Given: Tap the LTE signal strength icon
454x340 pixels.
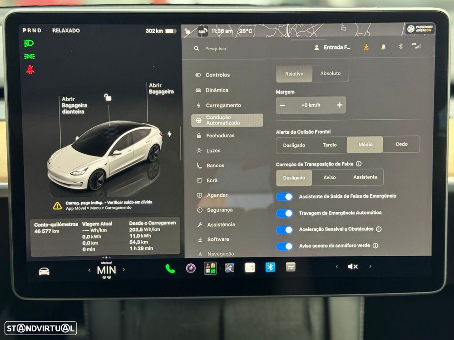Looking at the screenshot, I should coord(416,46).
